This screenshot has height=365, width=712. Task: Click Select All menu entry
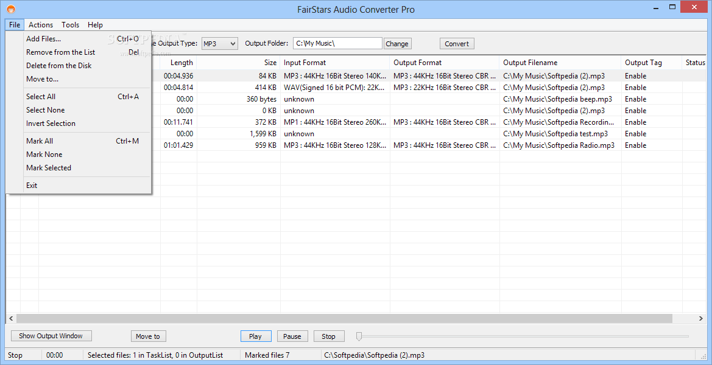[x=78, y=97]
